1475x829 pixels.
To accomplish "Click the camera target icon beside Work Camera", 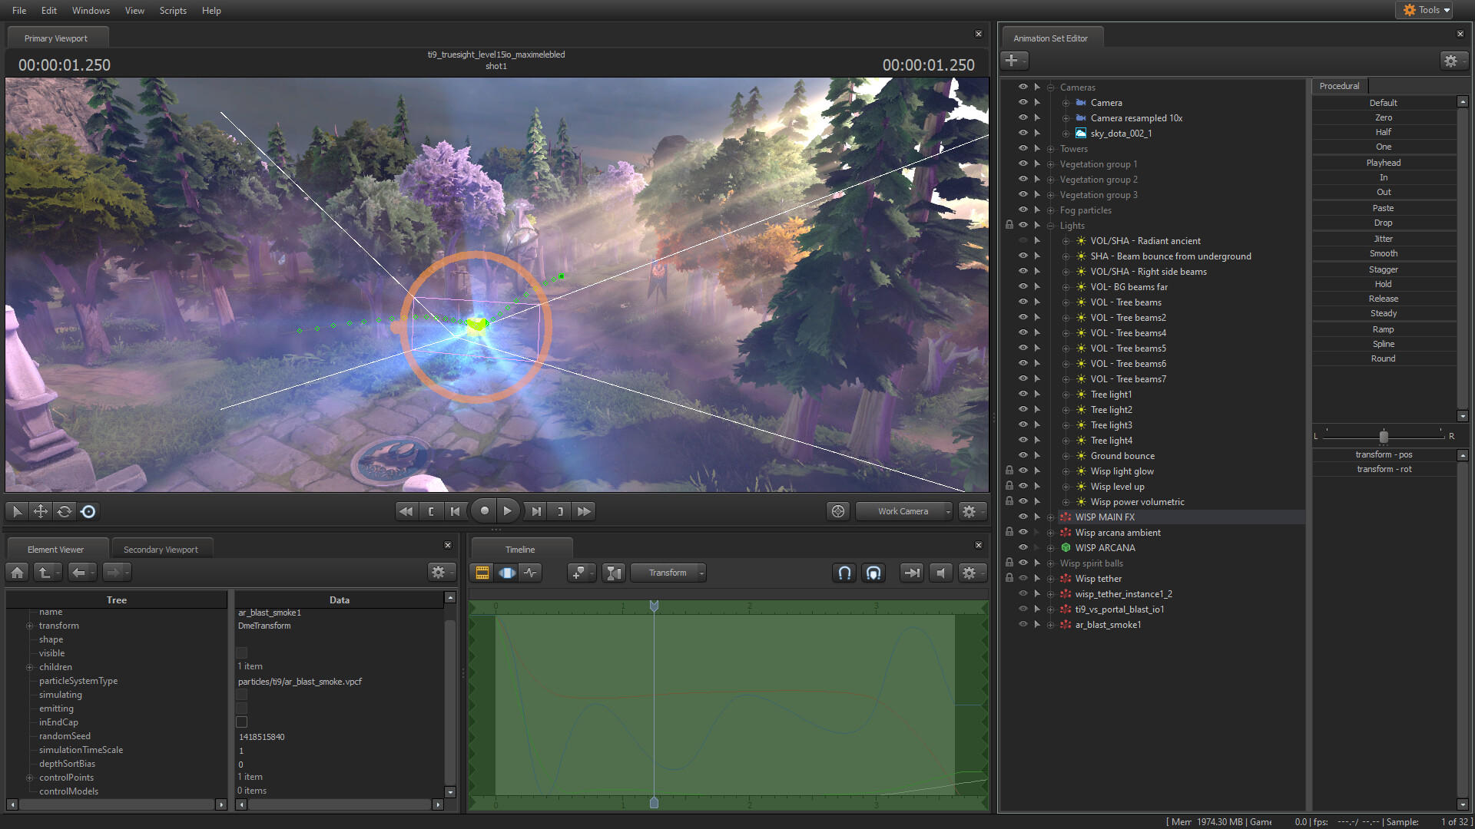I will 838,511.
